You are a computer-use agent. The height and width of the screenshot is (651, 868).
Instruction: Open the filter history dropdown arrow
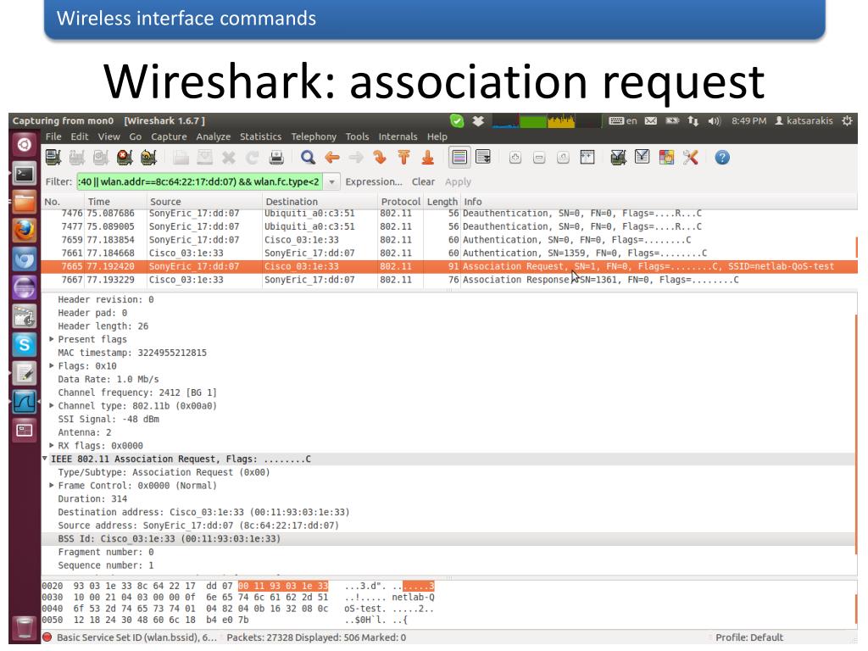click(331, 182)
